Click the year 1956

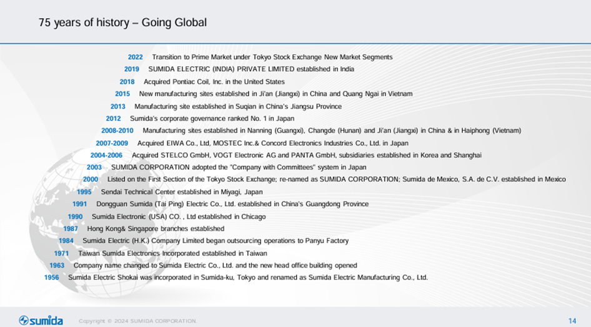click(52, 277)
